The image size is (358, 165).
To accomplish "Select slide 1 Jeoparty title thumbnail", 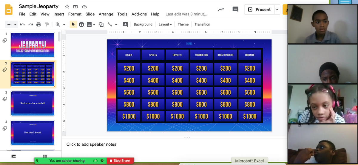I will tap(33, 45).
